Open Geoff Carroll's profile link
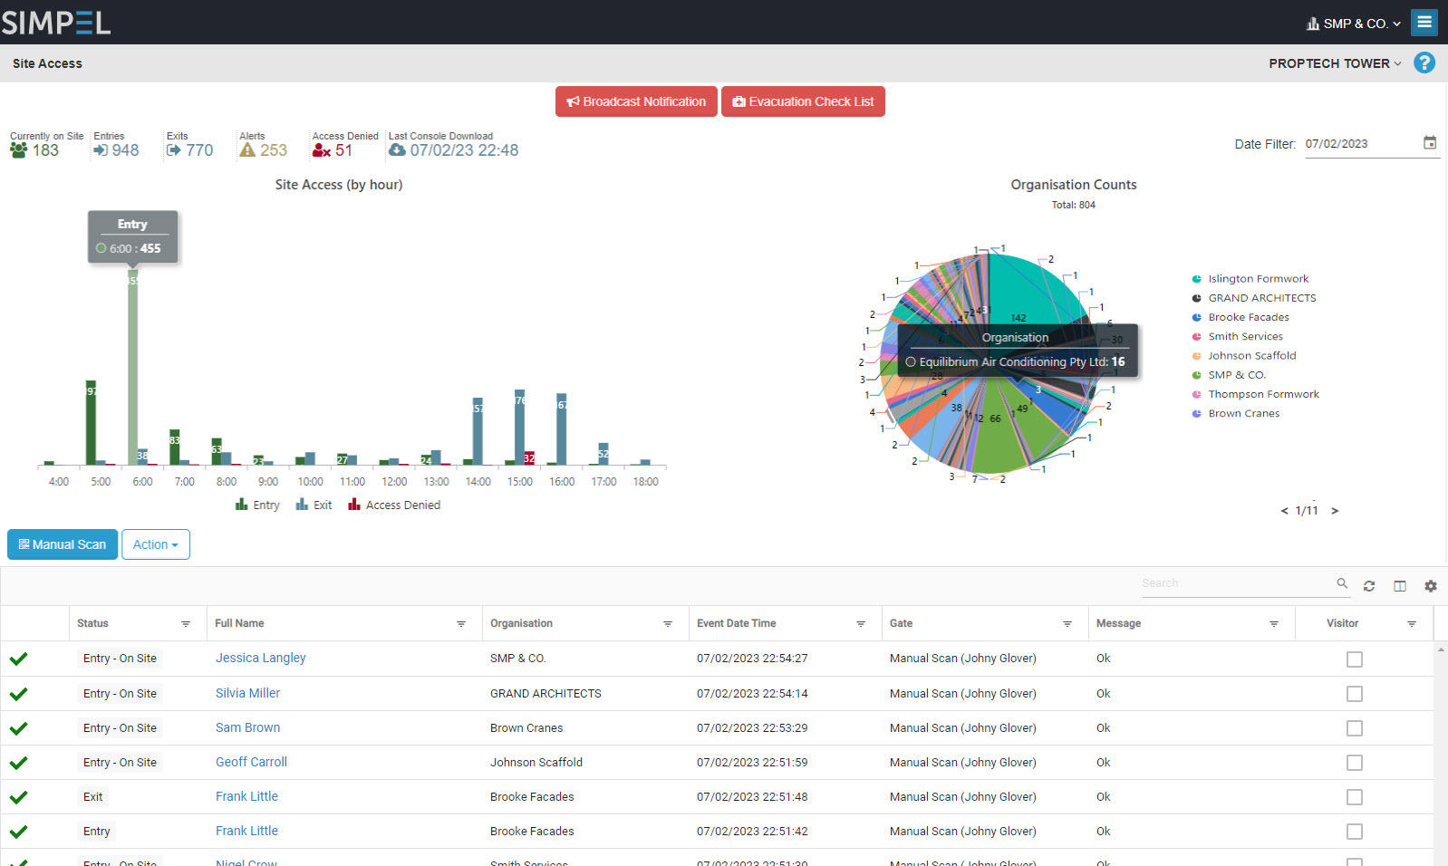 coord(251,762)
